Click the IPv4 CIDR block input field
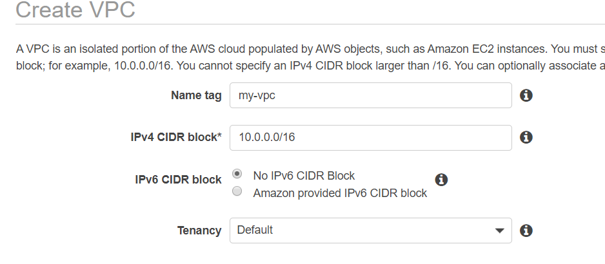Viewport: 605px width, 264px height. 370,137
